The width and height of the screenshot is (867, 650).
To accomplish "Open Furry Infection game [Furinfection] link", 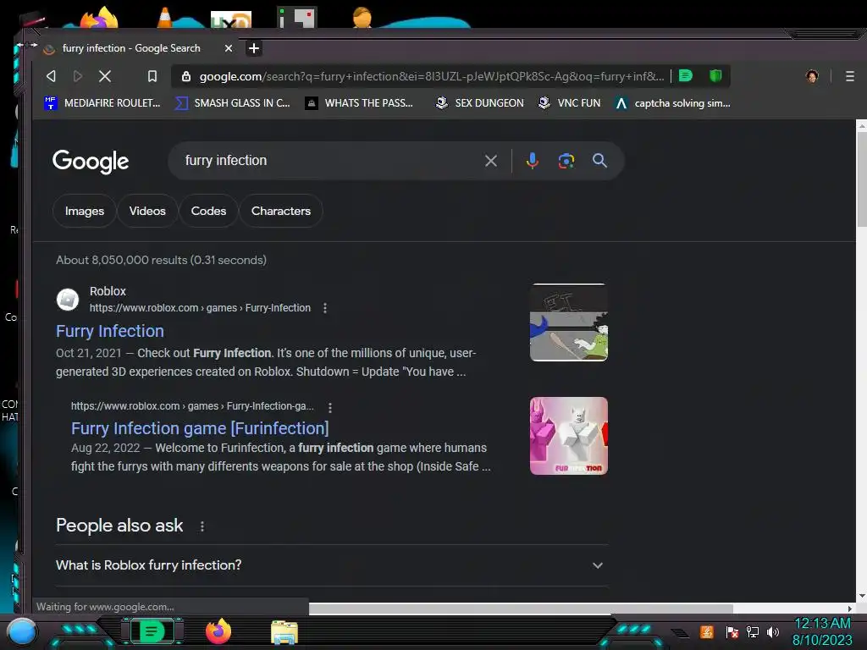I will (200, 427).
